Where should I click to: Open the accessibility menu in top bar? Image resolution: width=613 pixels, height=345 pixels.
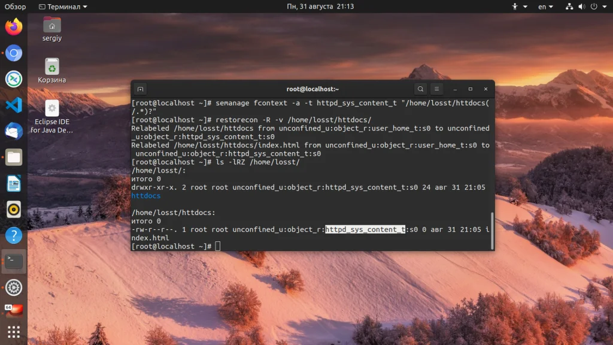click(520, 7)
